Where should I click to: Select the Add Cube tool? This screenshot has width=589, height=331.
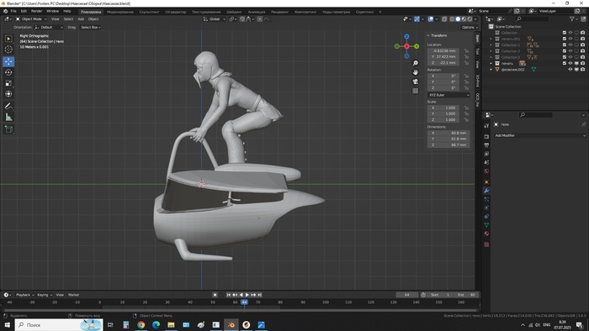[x=8, y=129]
